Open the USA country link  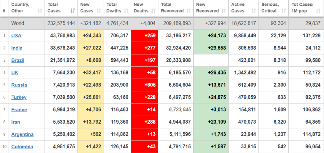[x=16, y=35]
